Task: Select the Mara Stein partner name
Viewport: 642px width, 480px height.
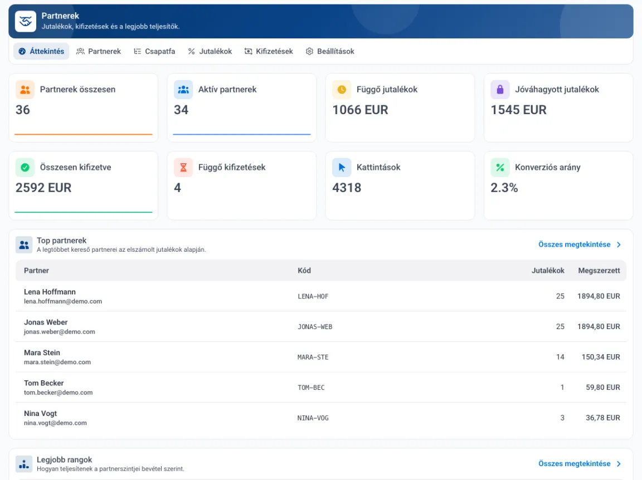Action: [42, 352]
